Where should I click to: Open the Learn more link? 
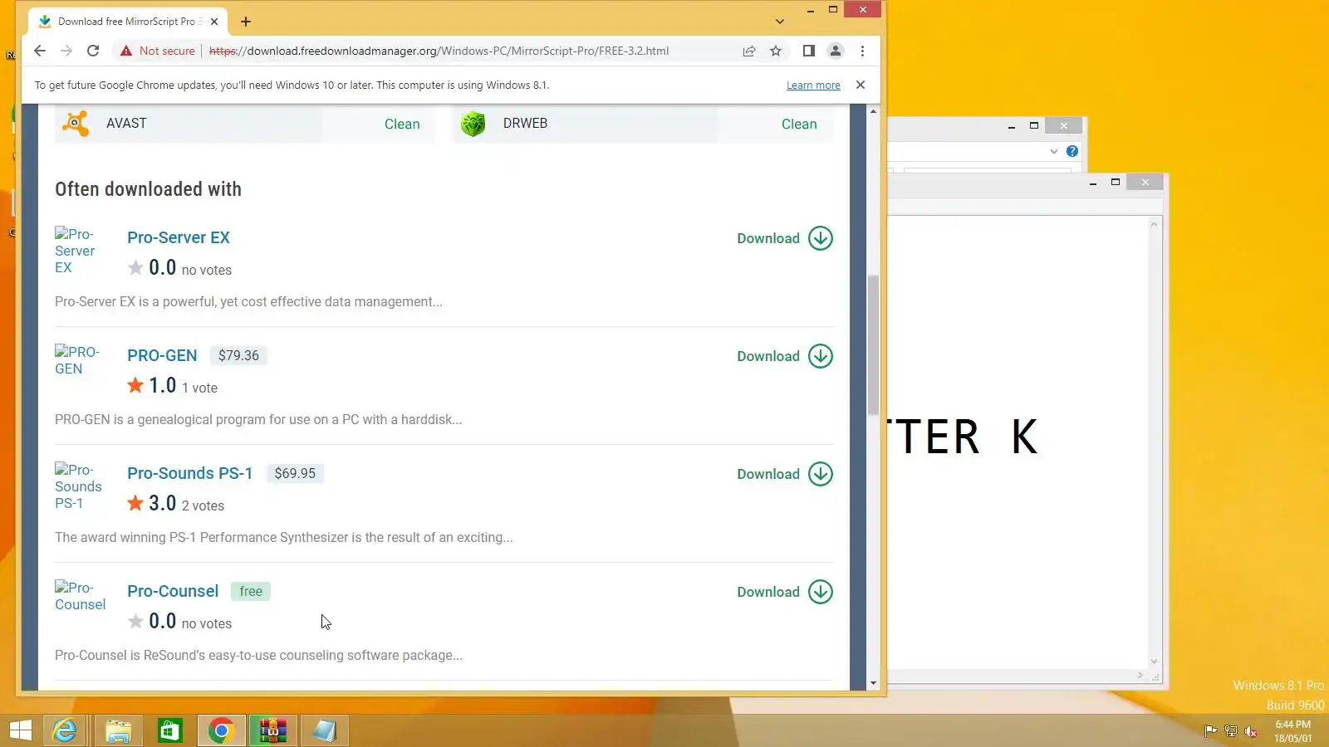[x=813, y=85]
